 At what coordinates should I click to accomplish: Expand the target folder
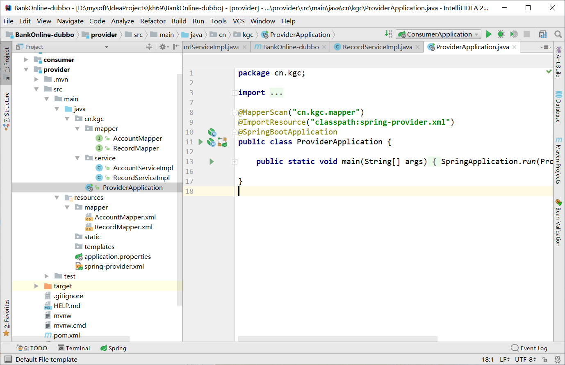point(36,286)
